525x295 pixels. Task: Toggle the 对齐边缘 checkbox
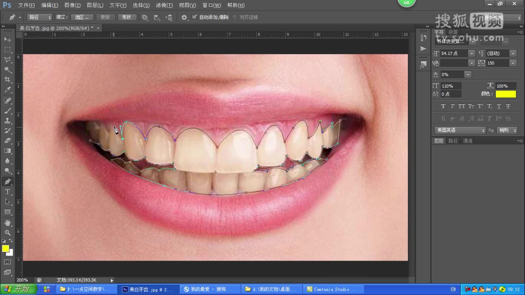pyautogui.click(x=235, y=17)
